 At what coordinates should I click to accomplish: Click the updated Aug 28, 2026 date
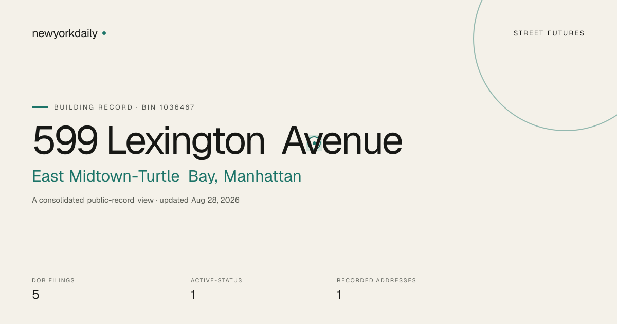pos(199,200)
